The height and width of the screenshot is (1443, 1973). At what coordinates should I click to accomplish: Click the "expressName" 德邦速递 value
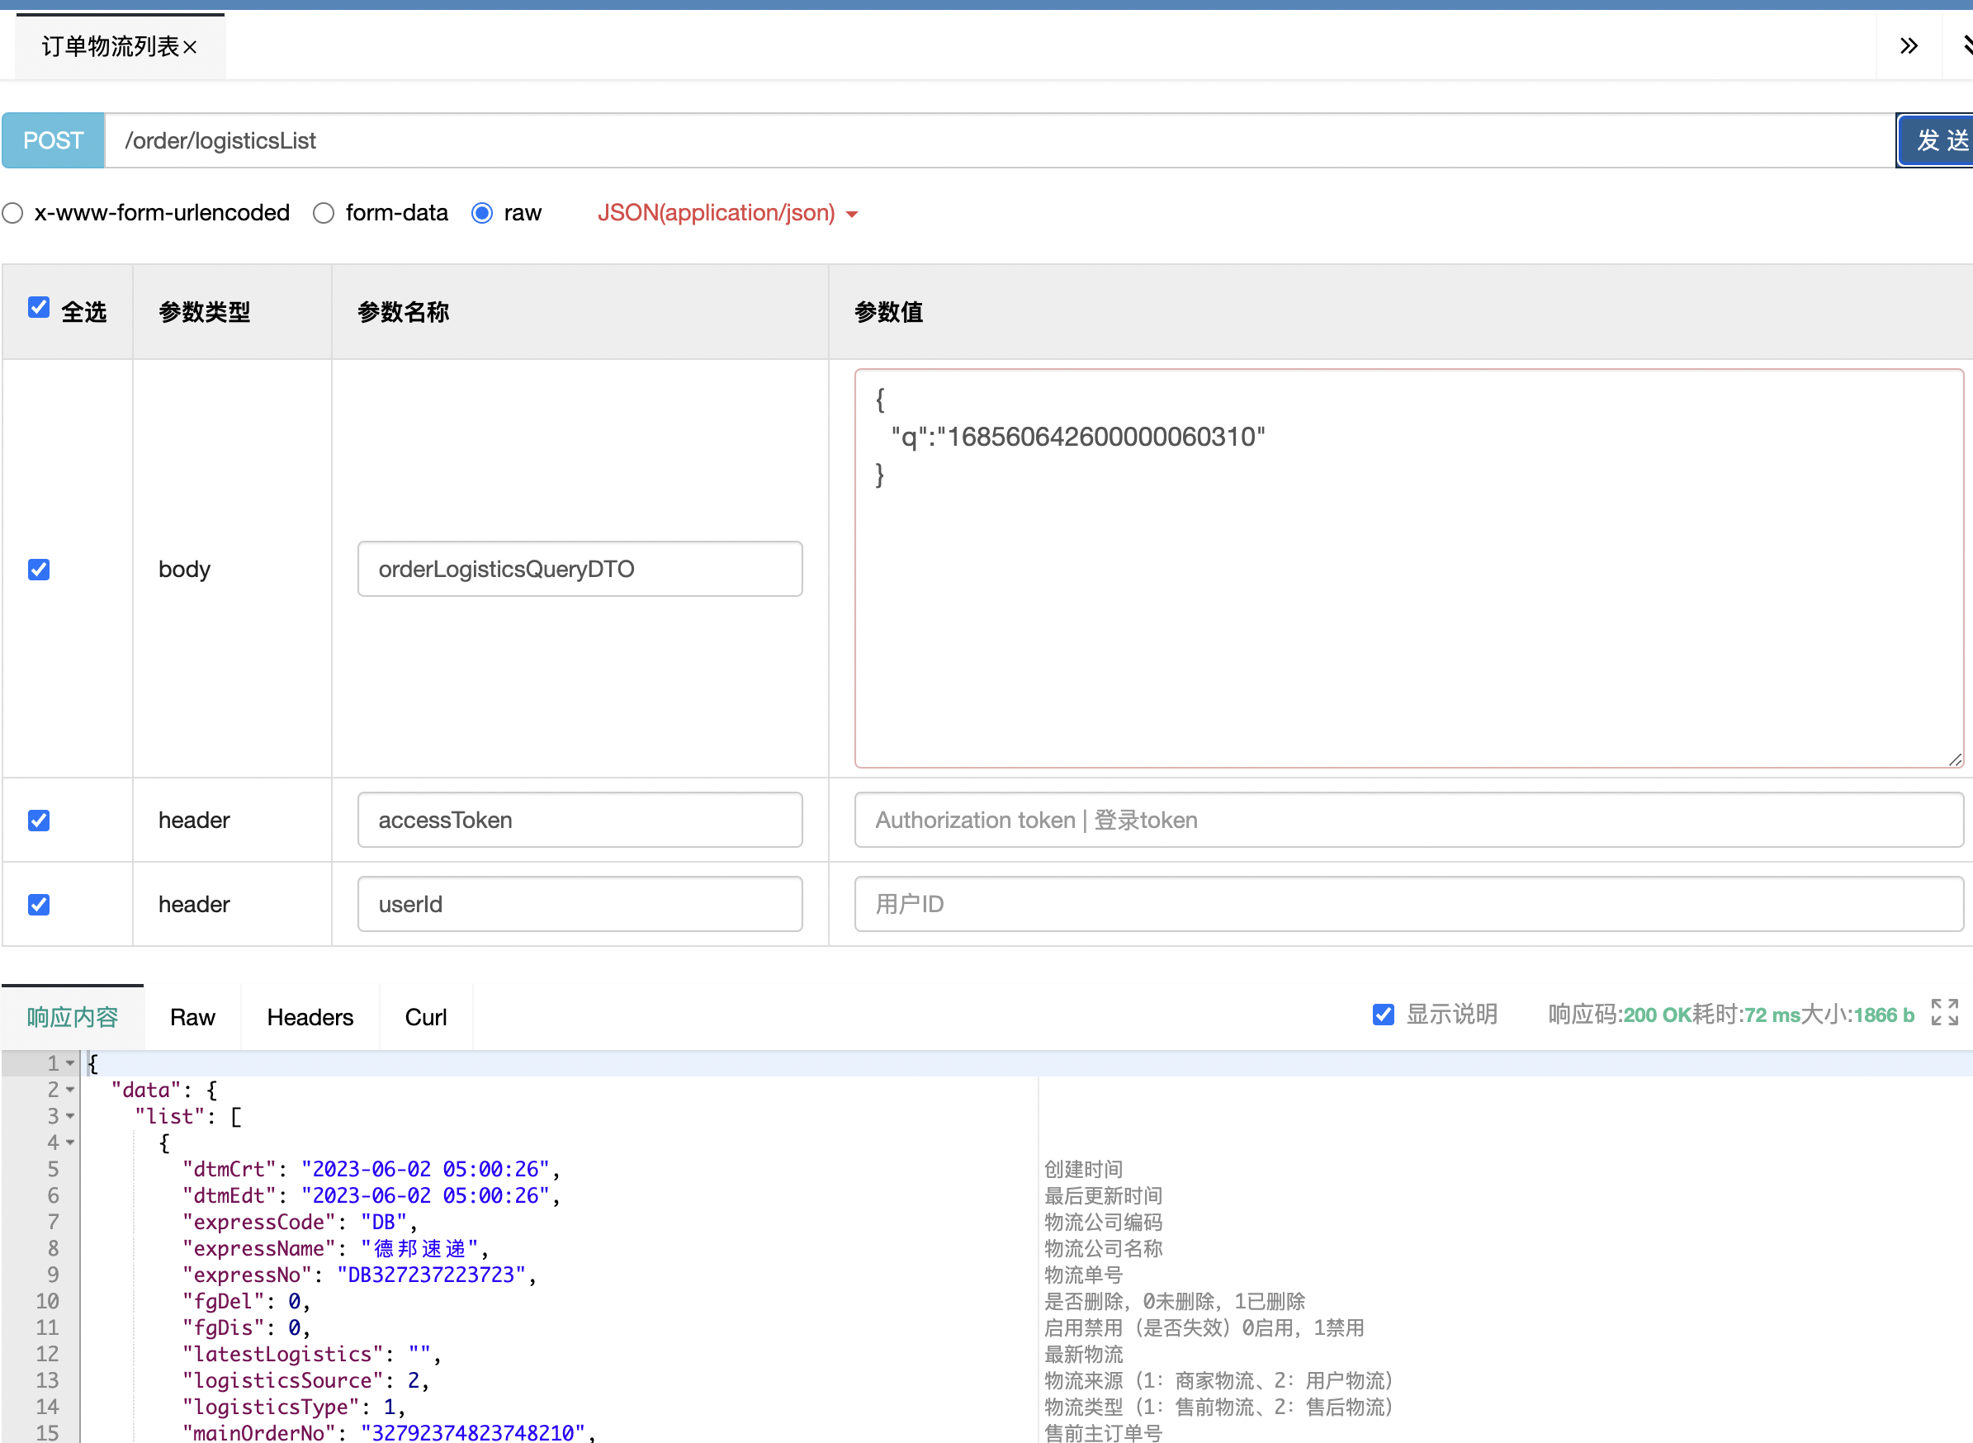coord(419,1249)
